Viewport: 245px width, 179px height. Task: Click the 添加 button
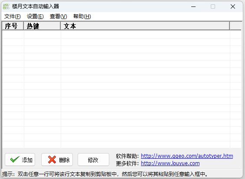[x=20, y=160]
